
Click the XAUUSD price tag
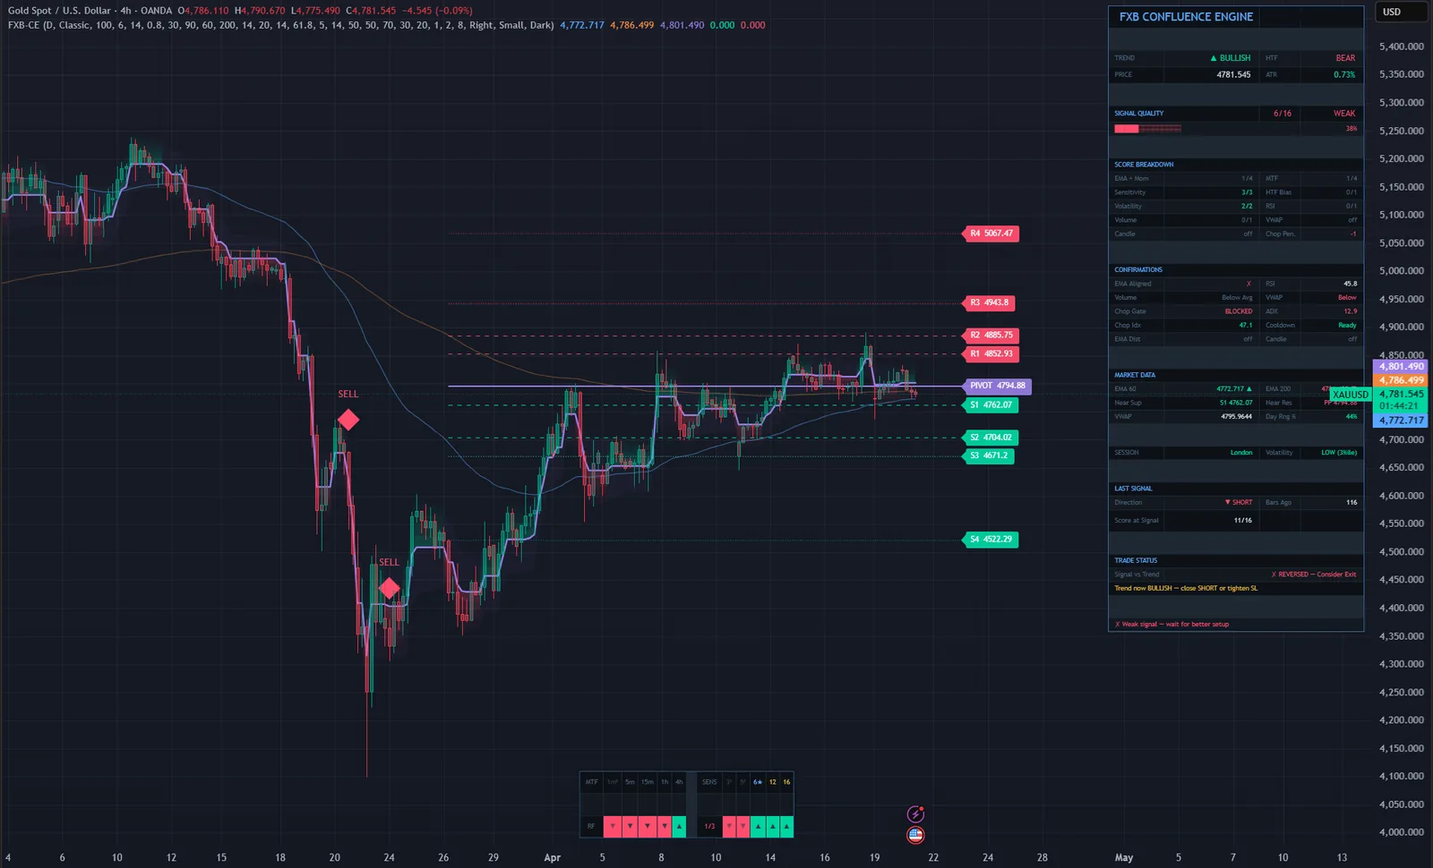coord(1351,395)
